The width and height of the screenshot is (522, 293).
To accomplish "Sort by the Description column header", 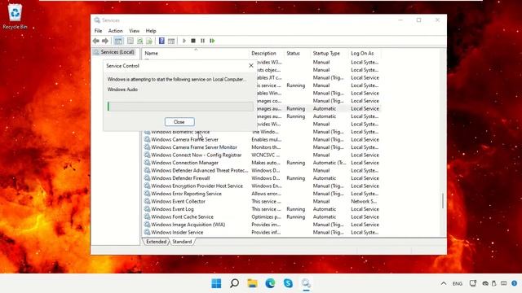I will pos(267,53).
